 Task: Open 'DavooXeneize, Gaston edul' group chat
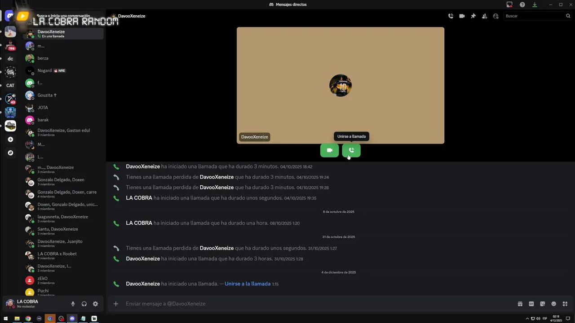click(x=63, y=132)
